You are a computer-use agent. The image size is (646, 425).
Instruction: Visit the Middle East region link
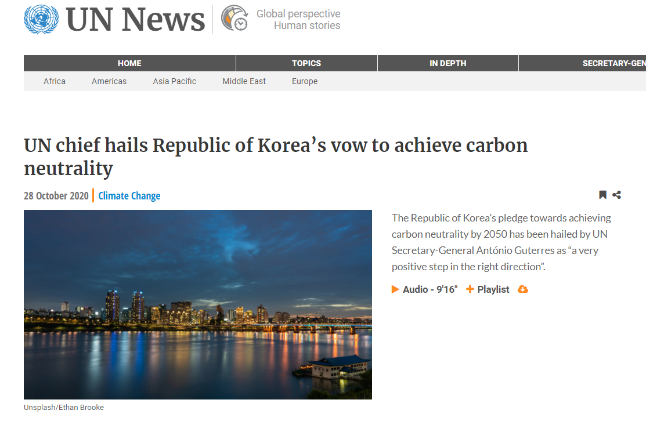(244, 81)
